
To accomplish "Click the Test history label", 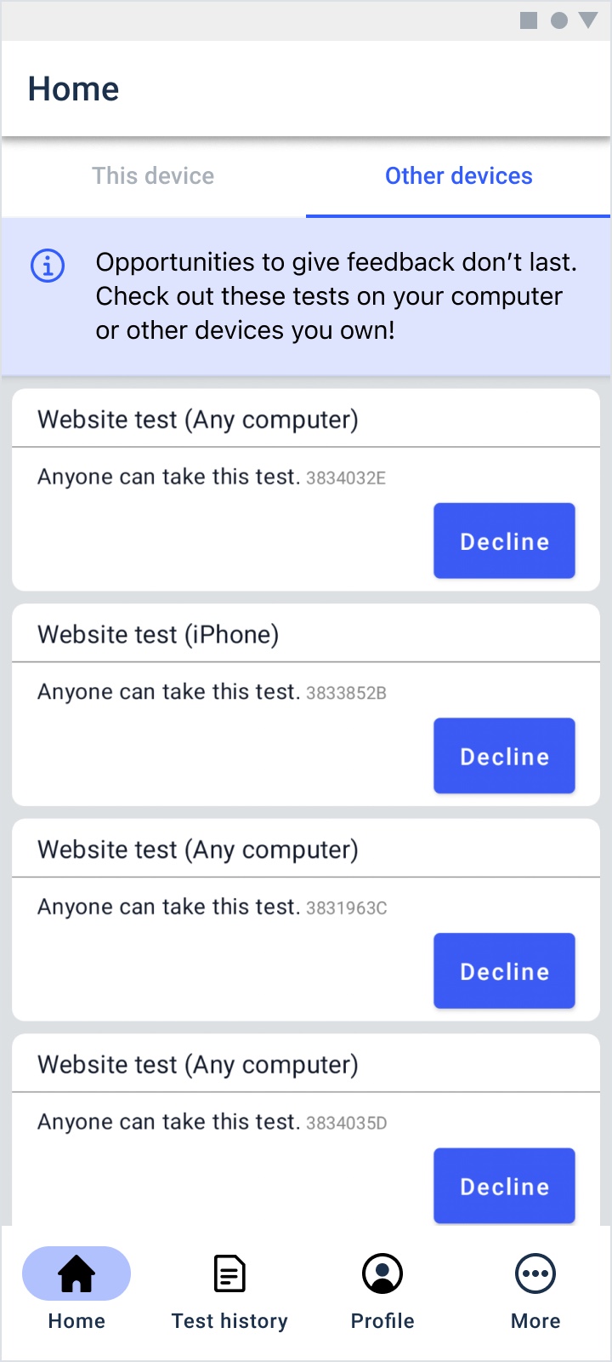I will [229, 1321].
